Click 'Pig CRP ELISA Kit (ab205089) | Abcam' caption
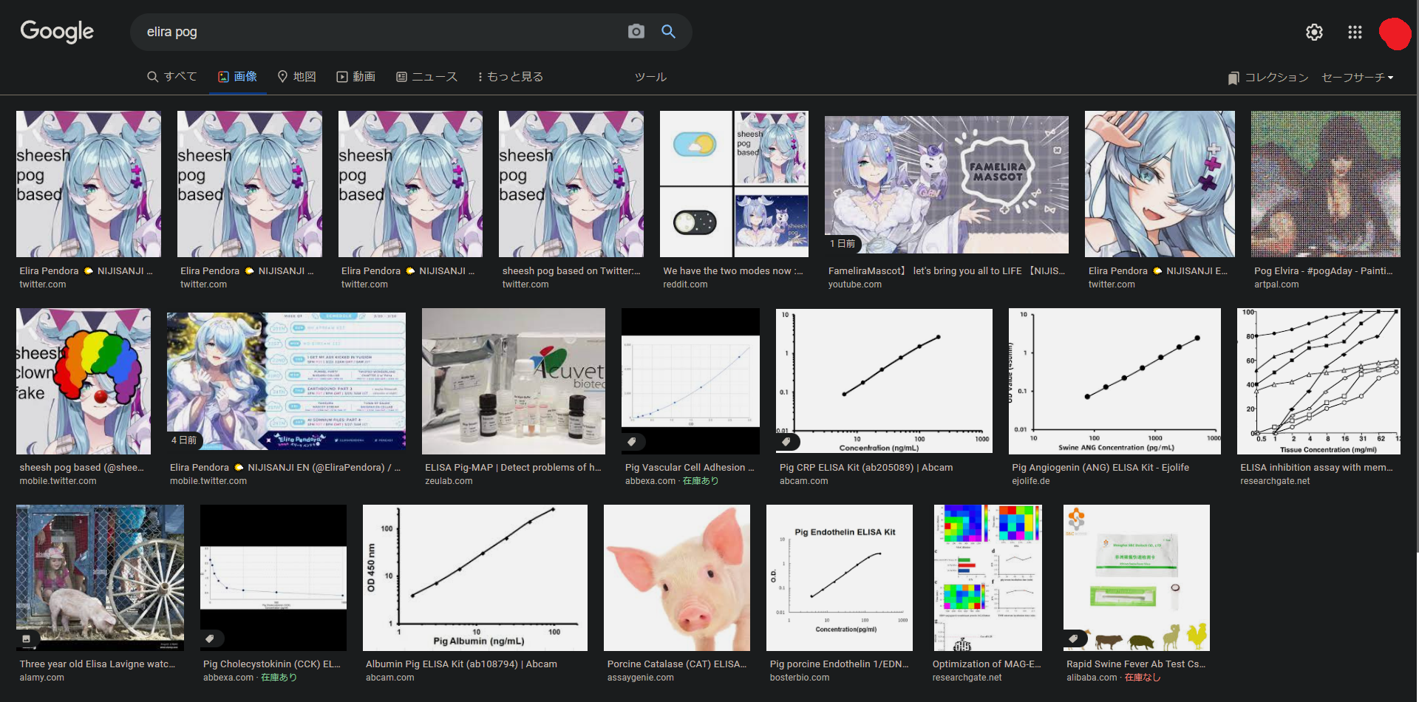Screen dimensions: 1419x702 866,468
